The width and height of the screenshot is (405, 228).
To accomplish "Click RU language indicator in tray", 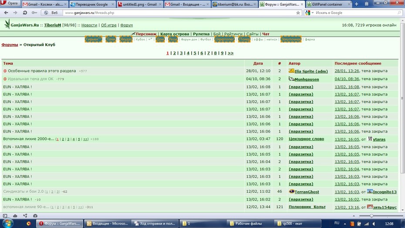I will (337, 223).
